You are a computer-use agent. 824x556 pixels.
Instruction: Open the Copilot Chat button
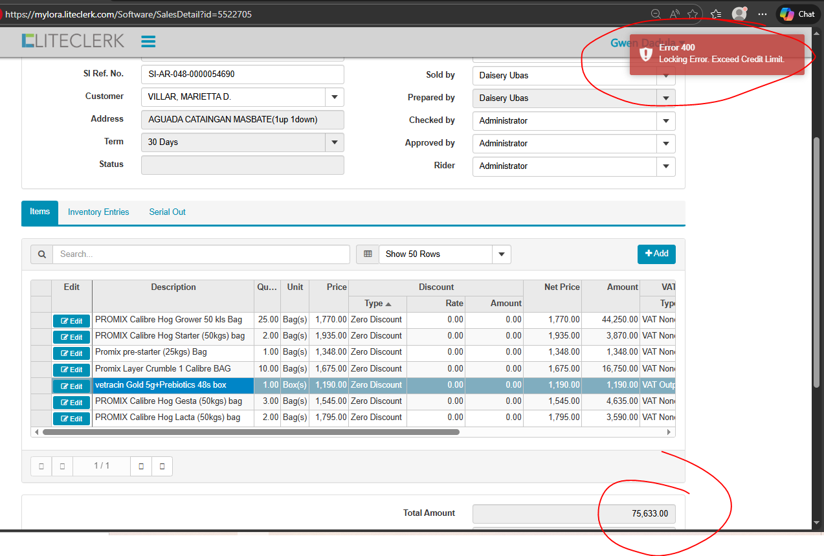797,14
